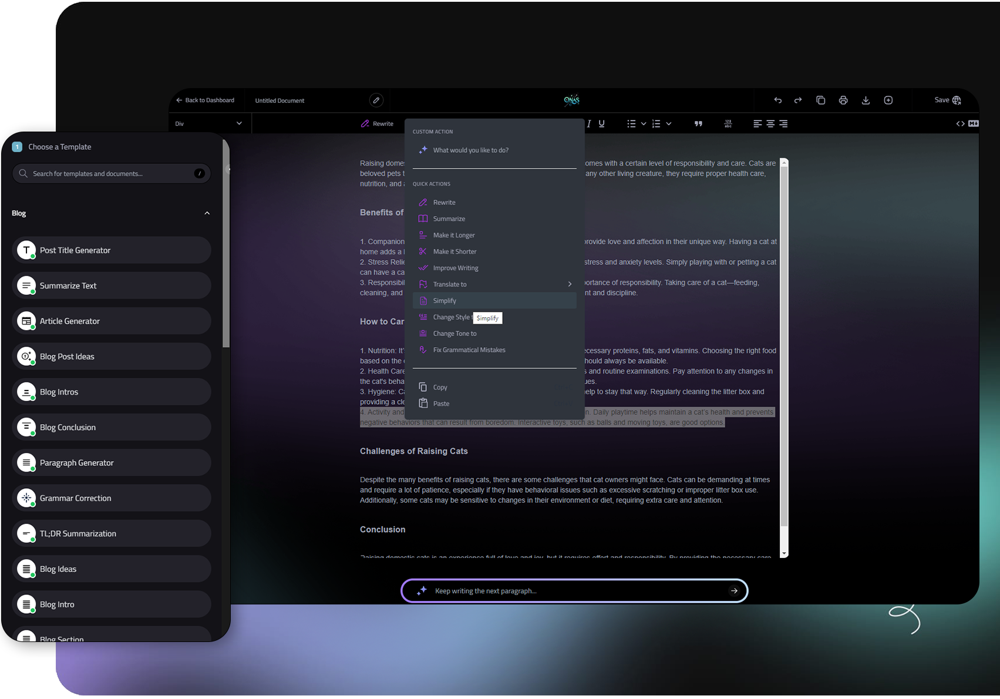Select the Simplify quick action
The width and height of the screenshot is (1000, 699).
[x=494, y=301]
